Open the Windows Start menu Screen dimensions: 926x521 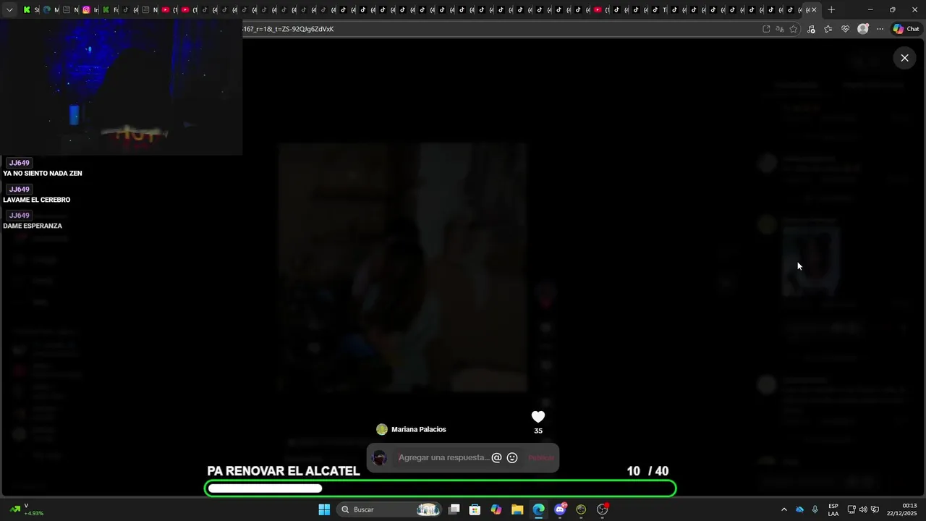click(x=324, y=509)
